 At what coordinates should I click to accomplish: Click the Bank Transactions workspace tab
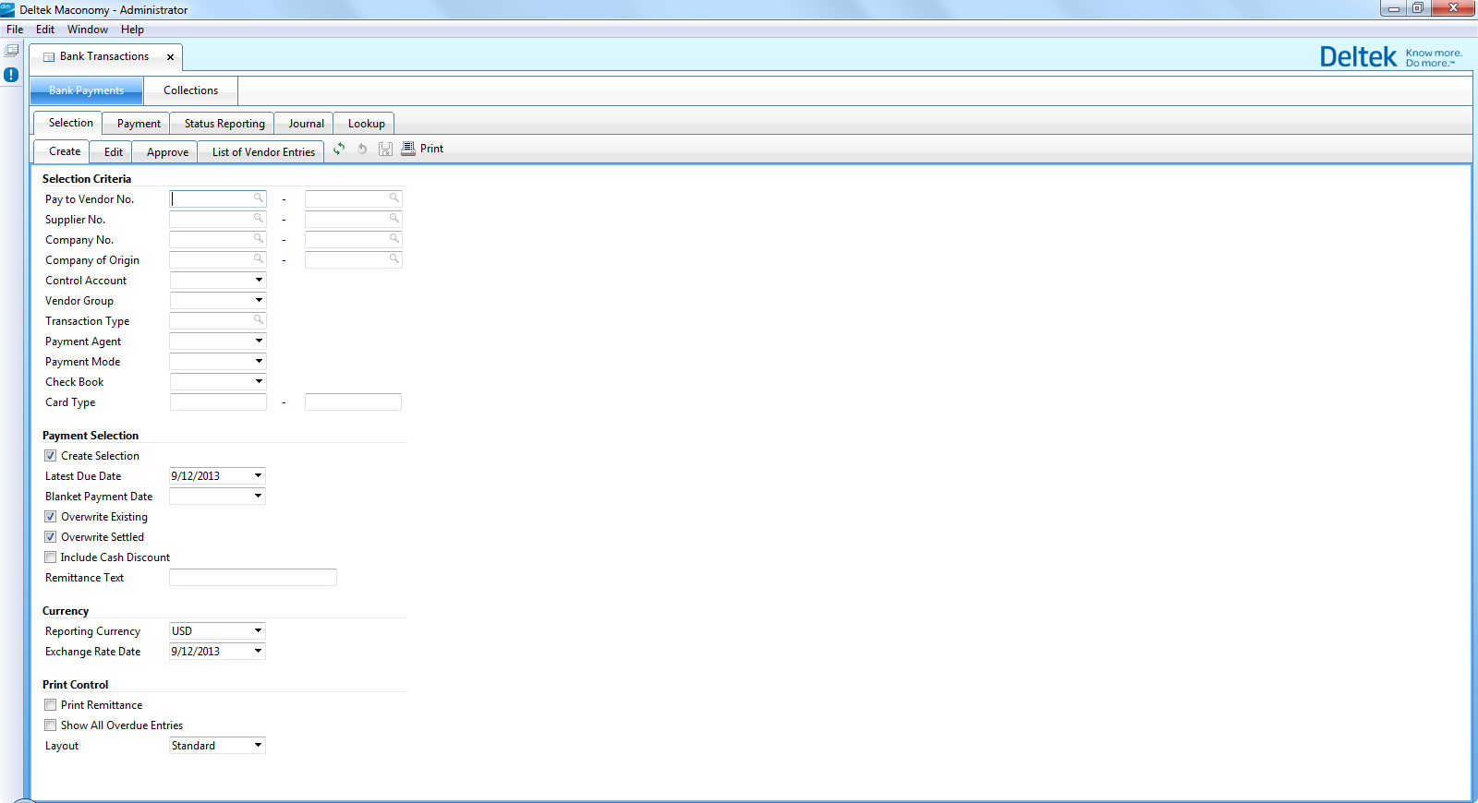pos(105,57)
